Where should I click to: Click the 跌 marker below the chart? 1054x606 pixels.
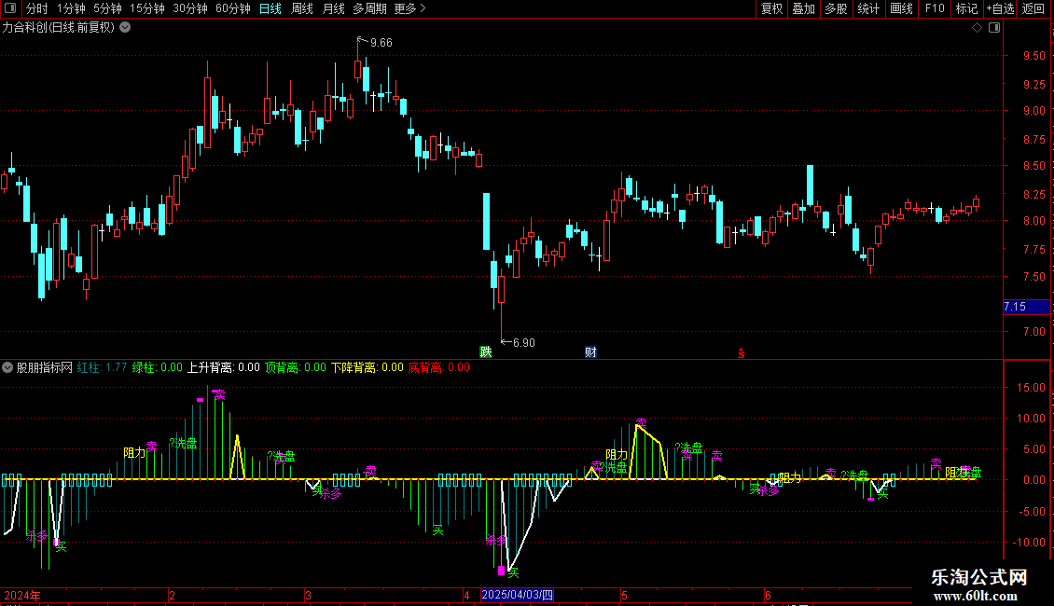point(485,352)
